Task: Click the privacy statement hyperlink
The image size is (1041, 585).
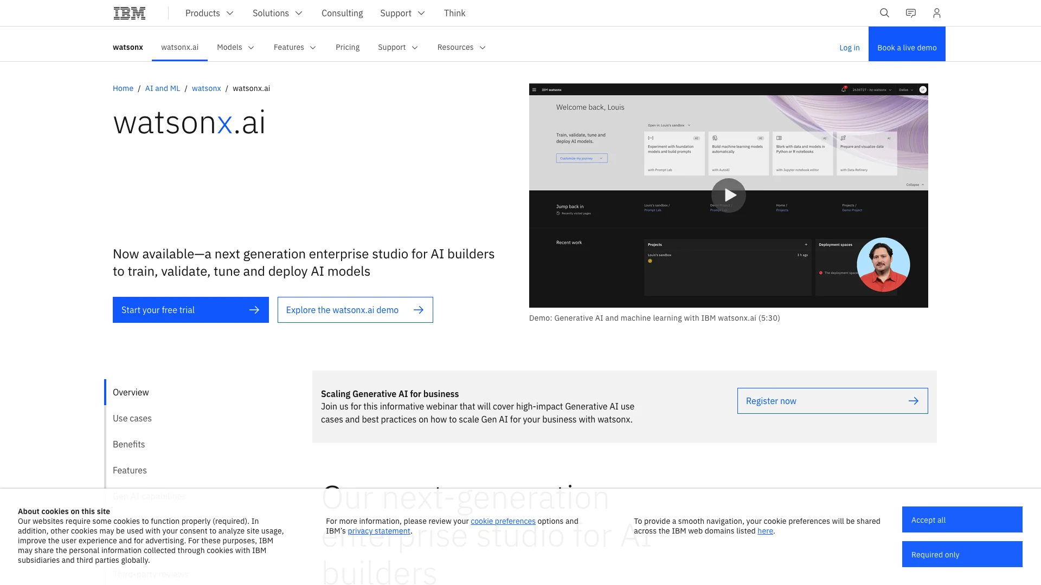Action: (379, 531)
